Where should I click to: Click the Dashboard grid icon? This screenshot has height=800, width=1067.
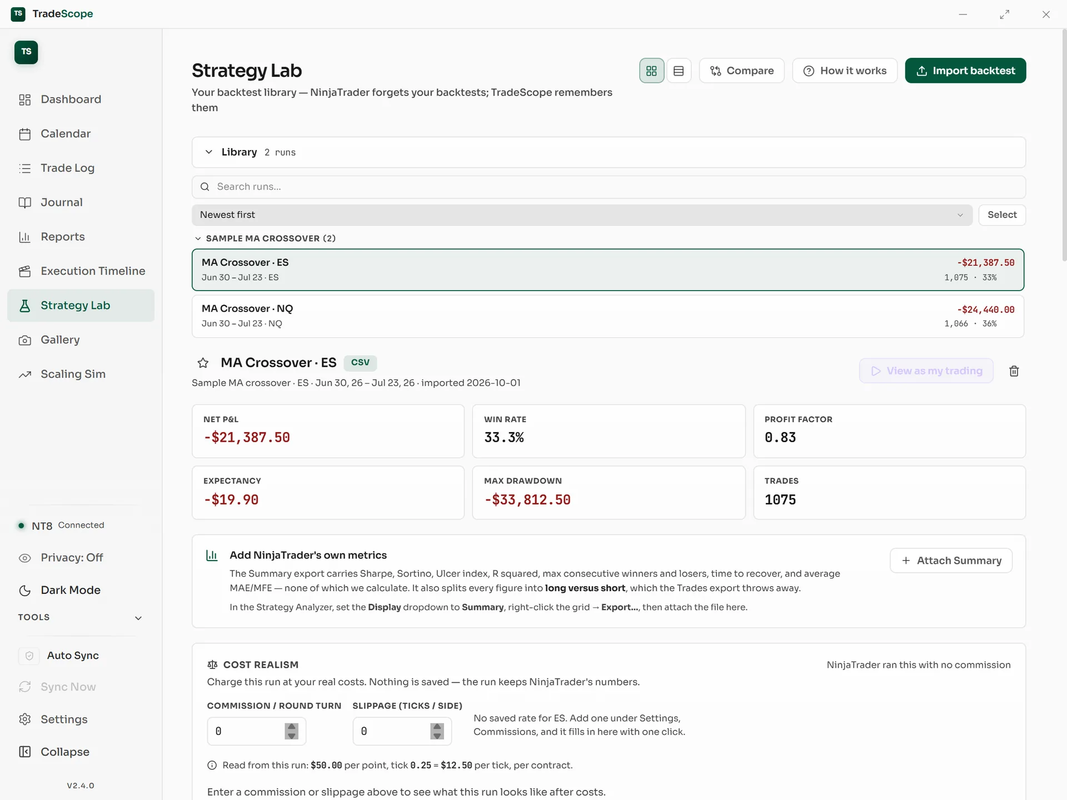25,100
